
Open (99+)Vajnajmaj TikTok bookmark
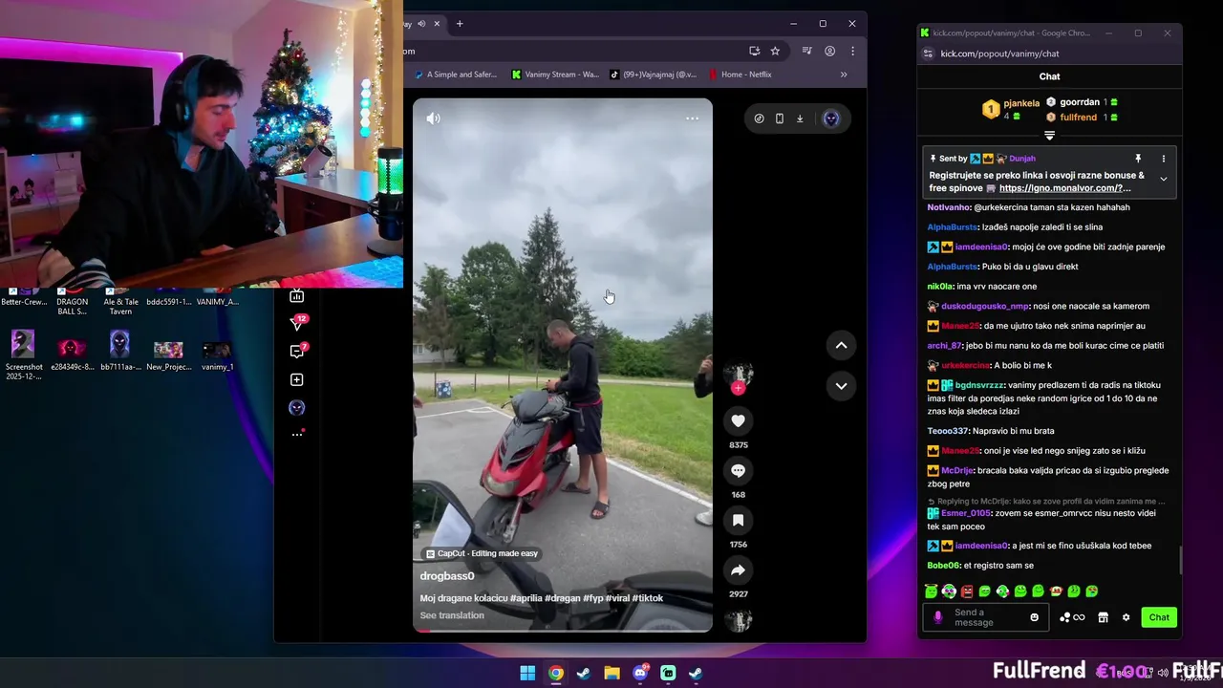(654, 75)
